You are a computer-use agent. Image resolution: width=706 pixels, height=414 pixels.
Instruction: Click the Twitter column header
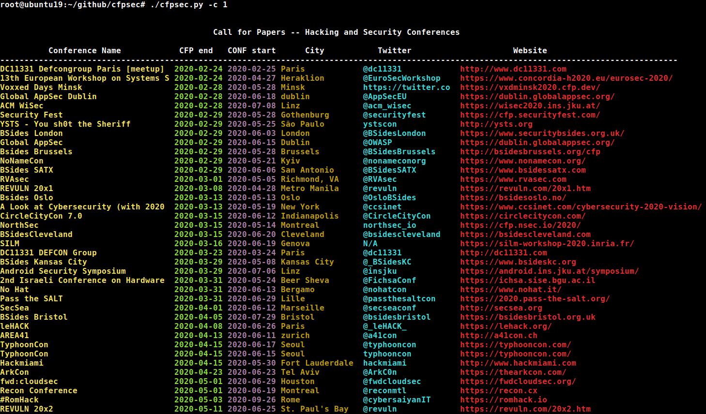395,50
